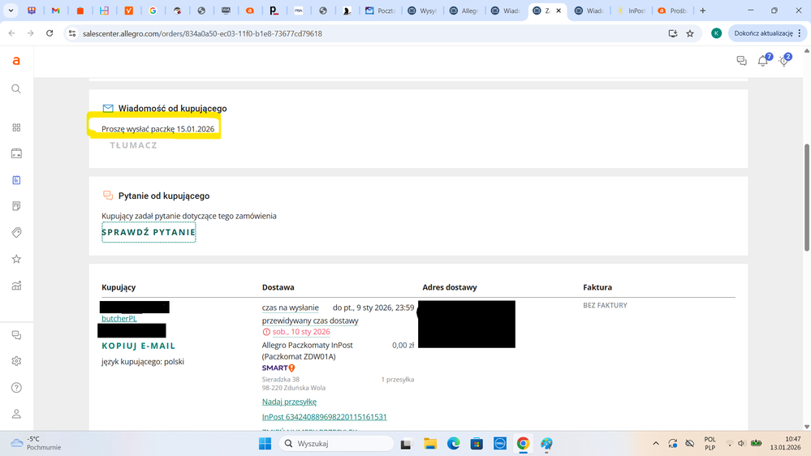Screen dimensions: 811x456
Task: Switch to the Poczta browser tab
Action: [380, 11]
